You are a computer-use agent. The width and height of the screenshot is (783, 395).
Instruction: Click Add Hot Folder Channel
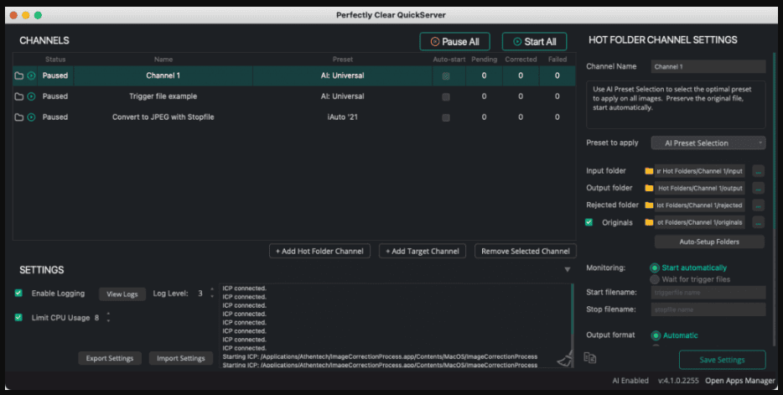(x=319, y=252)
